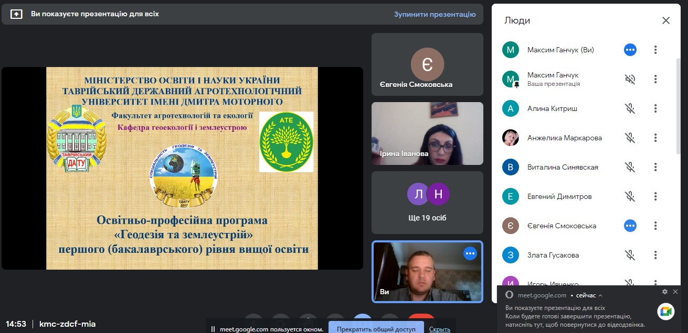
Task: Select avatar of Виталина Синявская
Action: pyautogui.click(x=511, y=167)
